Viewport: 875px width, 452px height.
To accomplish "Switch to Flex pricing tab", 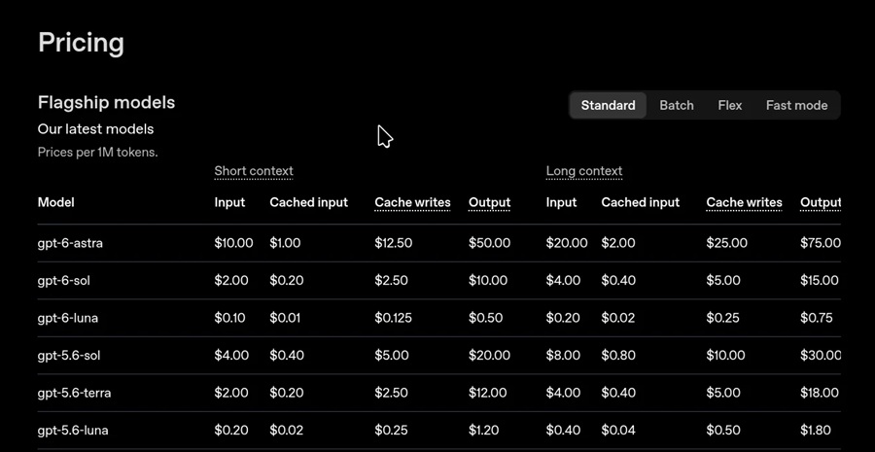I will point(730,105).
